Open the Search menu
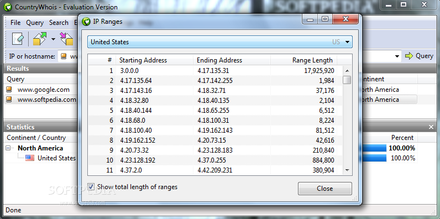The image size is (440, 219). [59, 23]
